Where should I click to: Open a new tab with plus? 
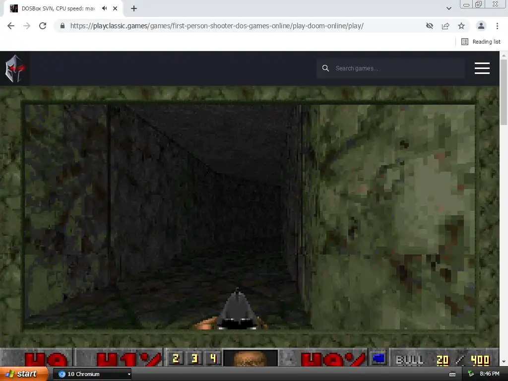coord(134,8)
